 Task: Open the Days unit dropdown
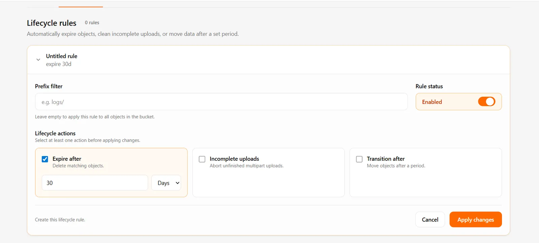pyautogui.click(x=166, y=183)
